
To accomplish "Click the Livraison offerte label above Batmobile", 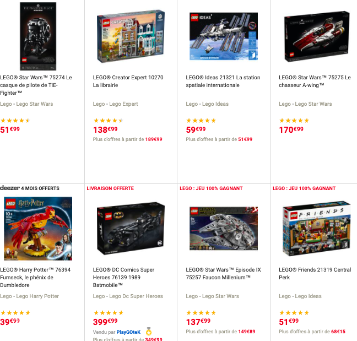I will (x=110, y=188).
